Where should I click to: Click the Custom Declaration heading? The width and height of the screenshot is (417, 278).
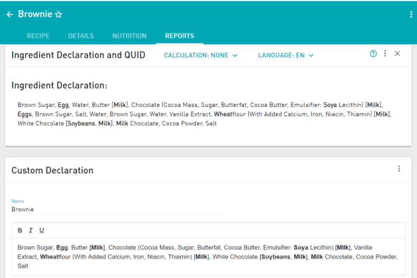coord(52,170)
